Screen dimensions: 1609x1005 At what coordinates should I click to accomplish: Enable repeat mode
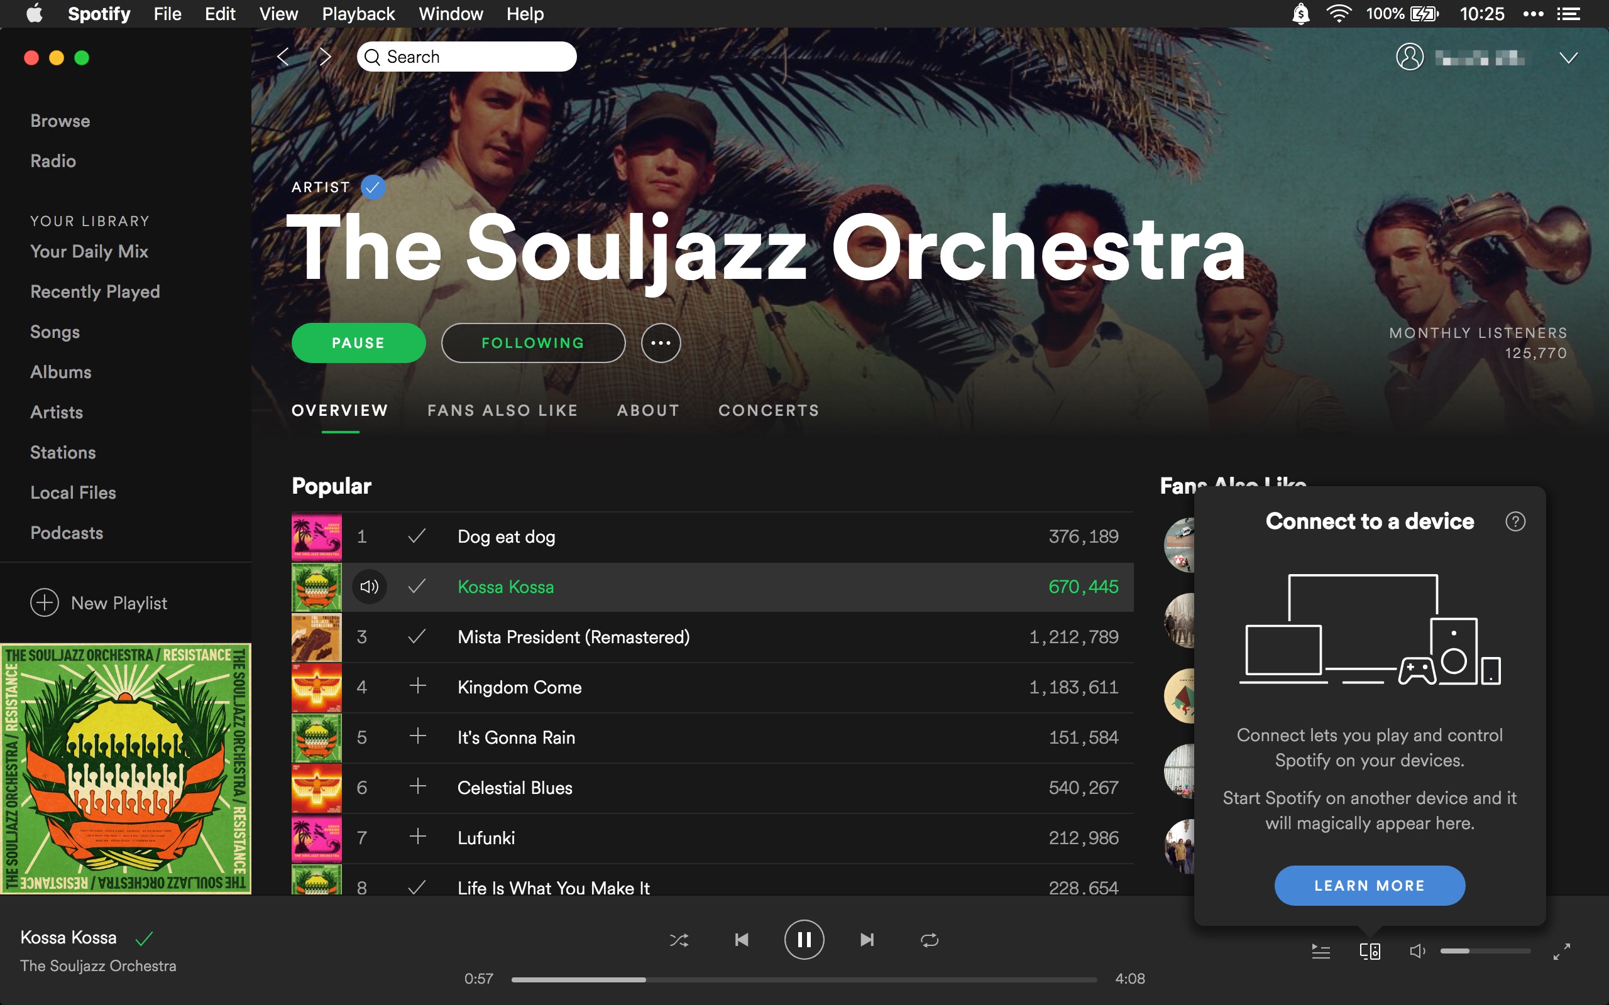click(x=929, y=940)
